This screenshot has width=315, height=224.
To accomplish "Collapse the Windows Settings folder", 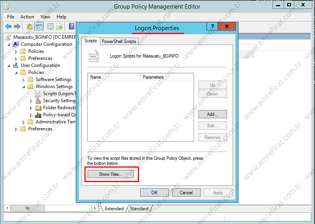I will click(x=24, y=87).
